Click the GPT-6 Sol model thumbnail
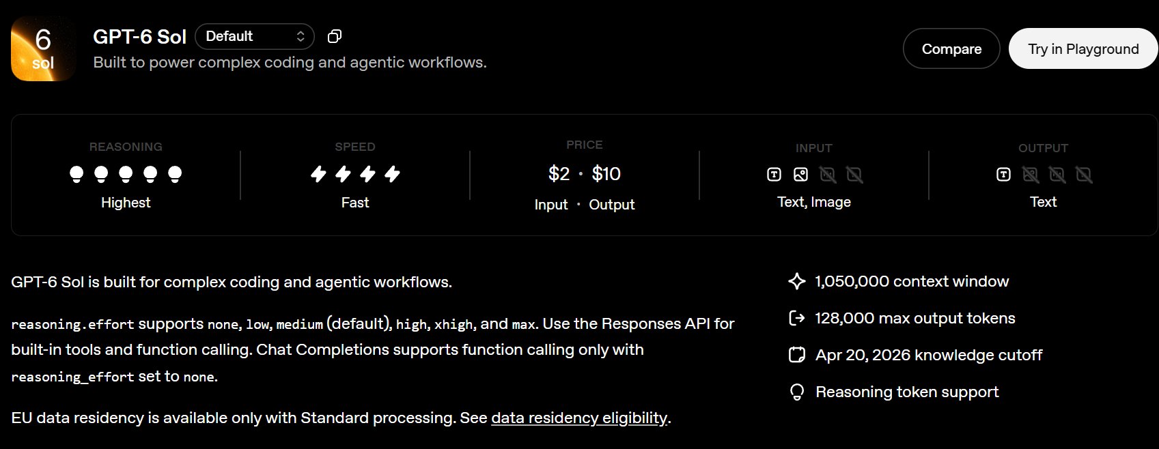Viewport: 1159px width, 449px height. [x=43, y=49]
